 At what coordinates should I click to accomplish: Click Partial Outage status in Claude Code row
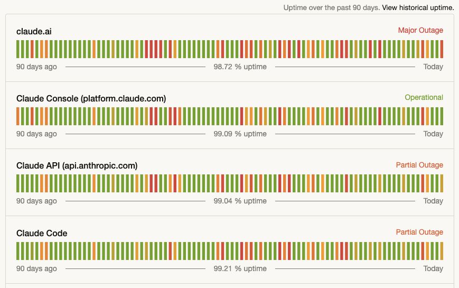(419, 232)
